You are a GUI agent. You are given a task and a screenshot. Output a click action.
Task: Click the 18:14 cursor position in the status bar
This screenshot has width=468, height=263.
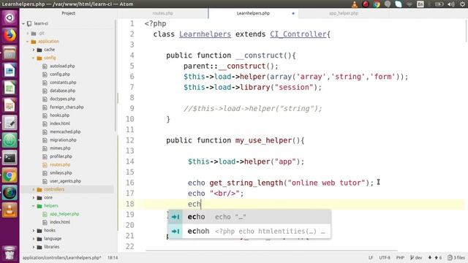pos(113,258)
